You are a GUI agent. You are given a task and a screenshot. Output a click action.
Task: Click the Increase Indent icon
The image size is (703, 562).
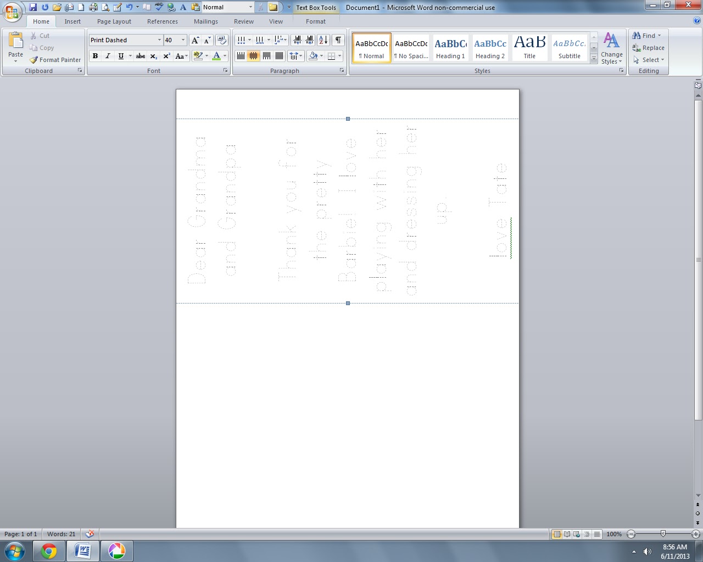(x=310, y=40)
